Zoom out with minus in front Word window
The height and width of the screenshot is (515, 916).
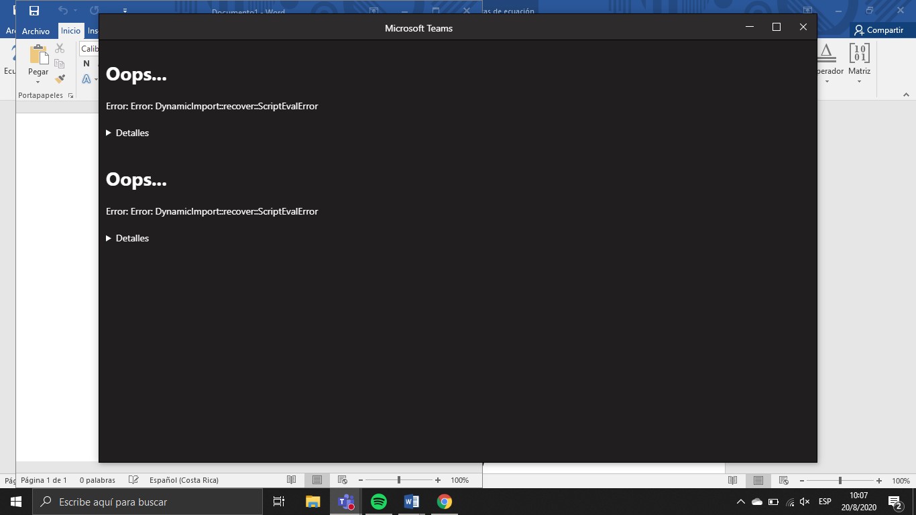click(360, 480)
